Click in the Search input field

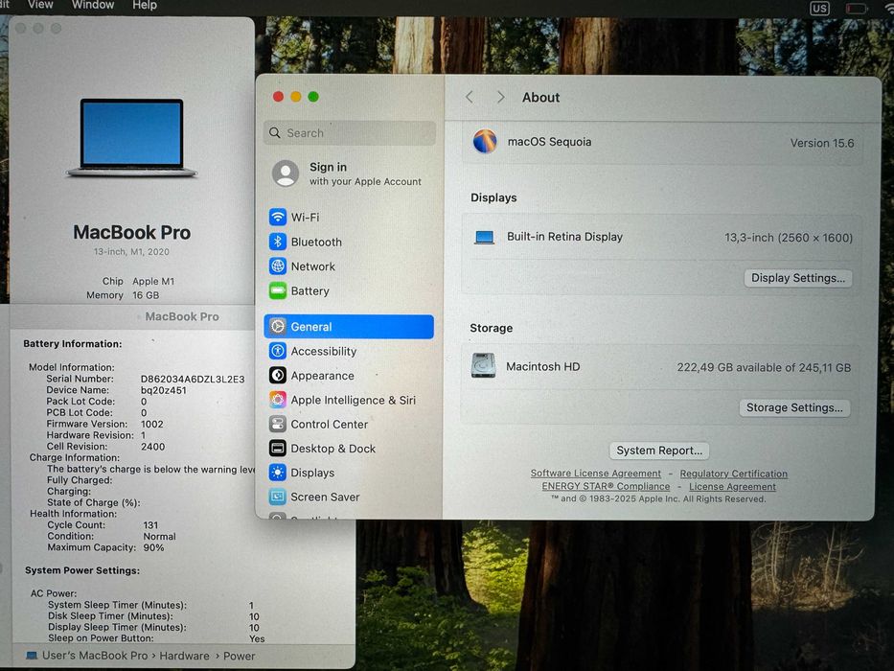click(x=350, y=133)
